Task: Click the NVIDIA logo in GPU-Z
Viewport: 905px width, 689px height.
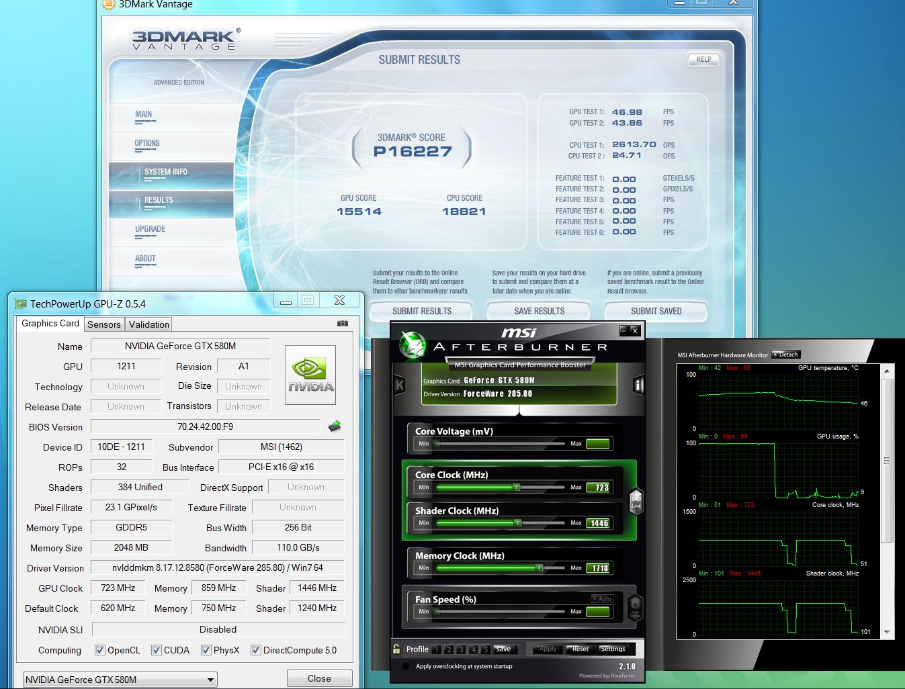Action: 310,375
